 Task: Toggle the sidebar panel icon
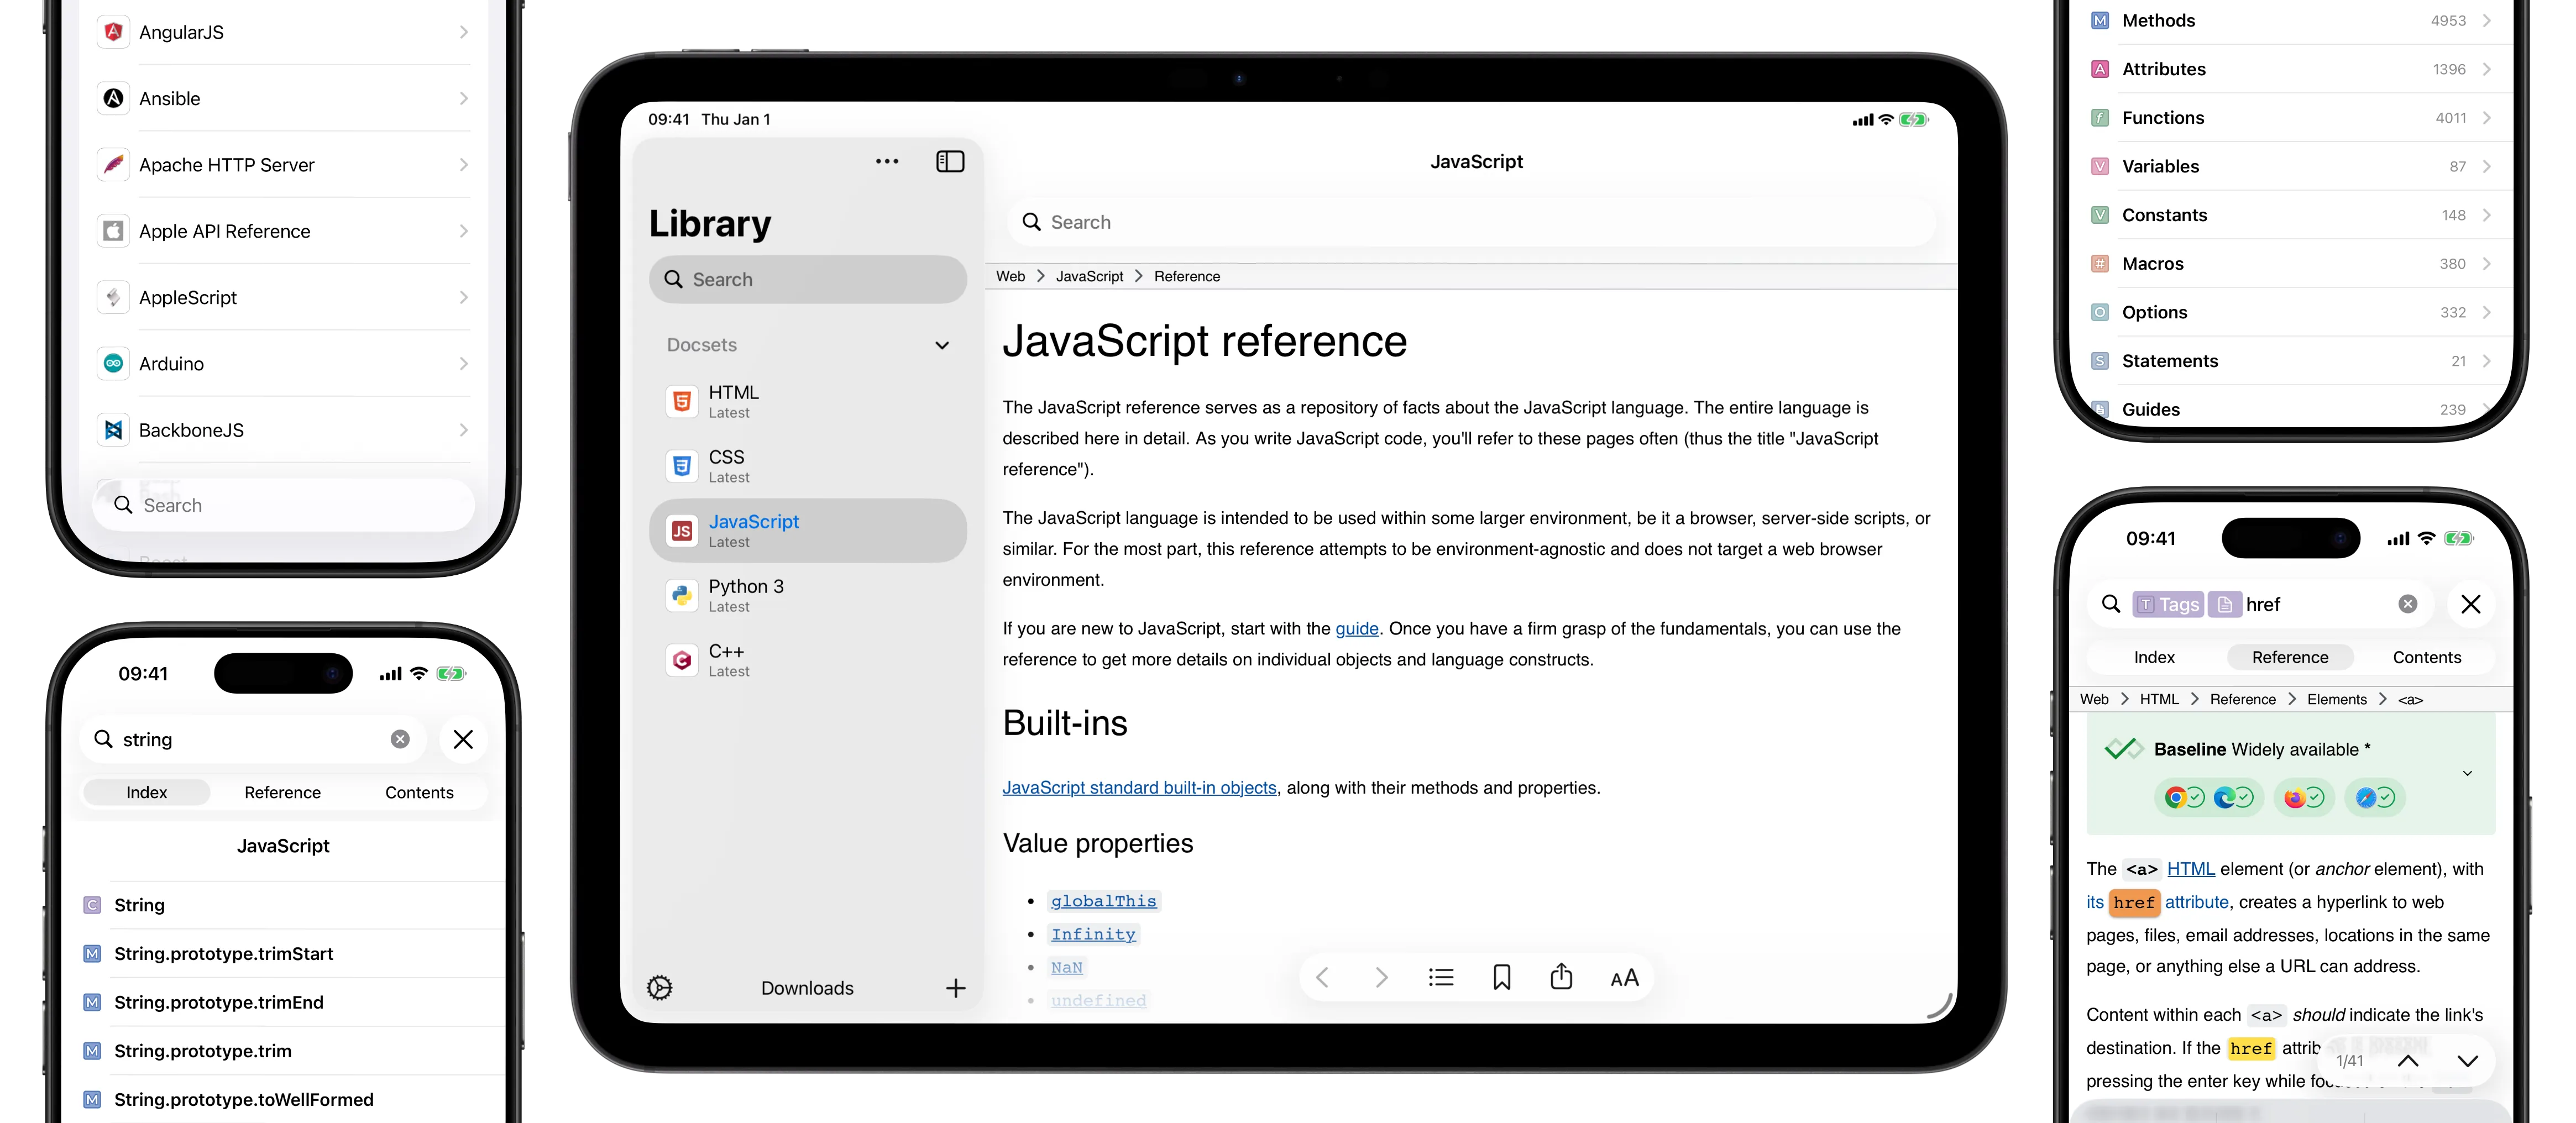pos(949,161)
